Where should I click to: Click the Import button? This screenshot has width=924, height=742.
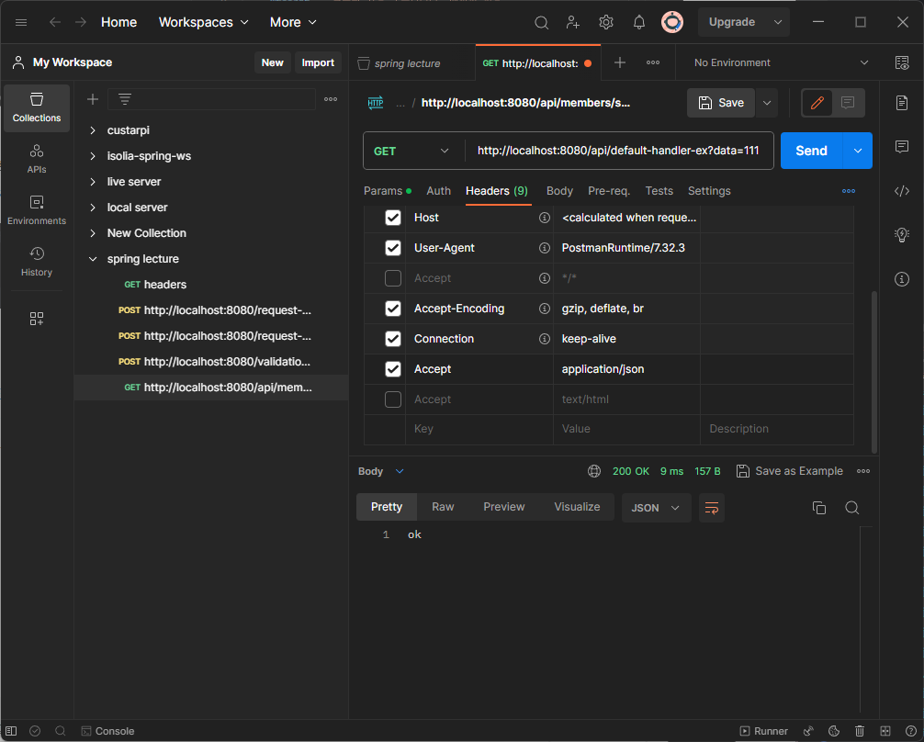[318, 62]
